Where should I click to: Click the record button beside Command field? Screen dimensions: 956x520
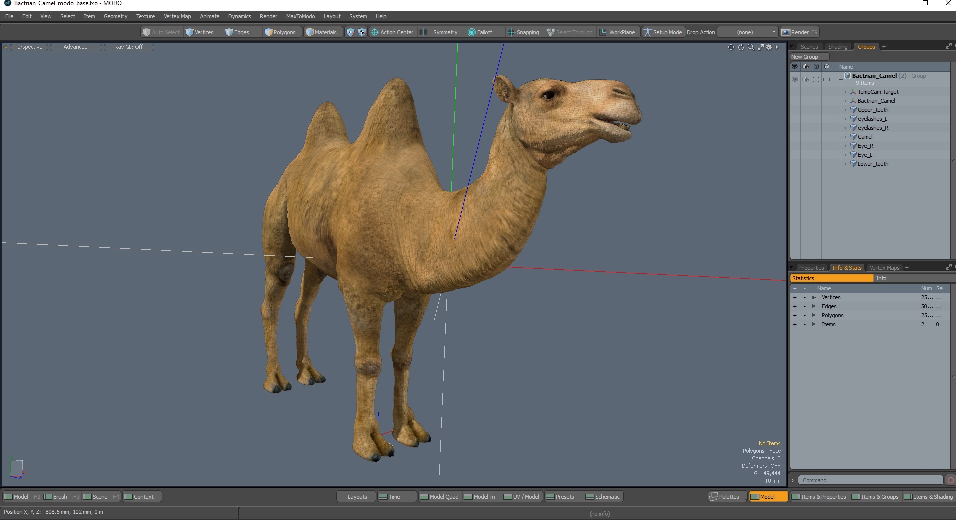(950, 480)
